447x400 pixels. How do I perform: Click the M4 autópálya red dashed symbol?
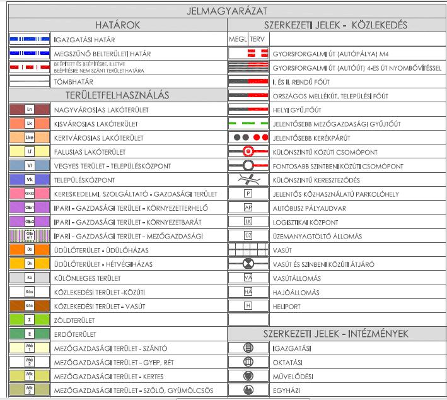248,53
